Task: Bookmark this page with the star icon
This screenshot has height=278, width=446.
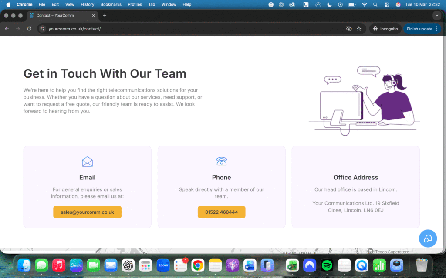Action: click(359, 29)
